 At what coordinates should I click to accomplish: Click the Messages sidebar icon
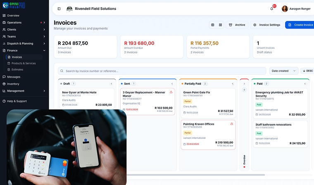tap(4, 77)
